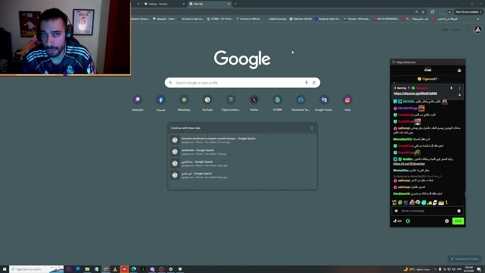The width and height of the screenshot is (485, 273).
Task: Expand the pinned message down arrow
Action: point(460,95)
